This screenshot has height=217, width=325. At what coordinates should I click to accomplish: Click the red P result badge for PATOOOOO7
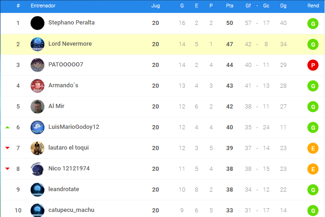pos(313,66)
